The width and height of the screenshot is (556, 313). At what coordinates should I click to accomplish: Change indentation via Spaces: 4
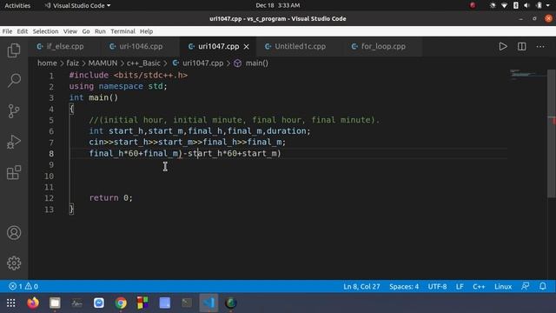[x=404, y=286]
